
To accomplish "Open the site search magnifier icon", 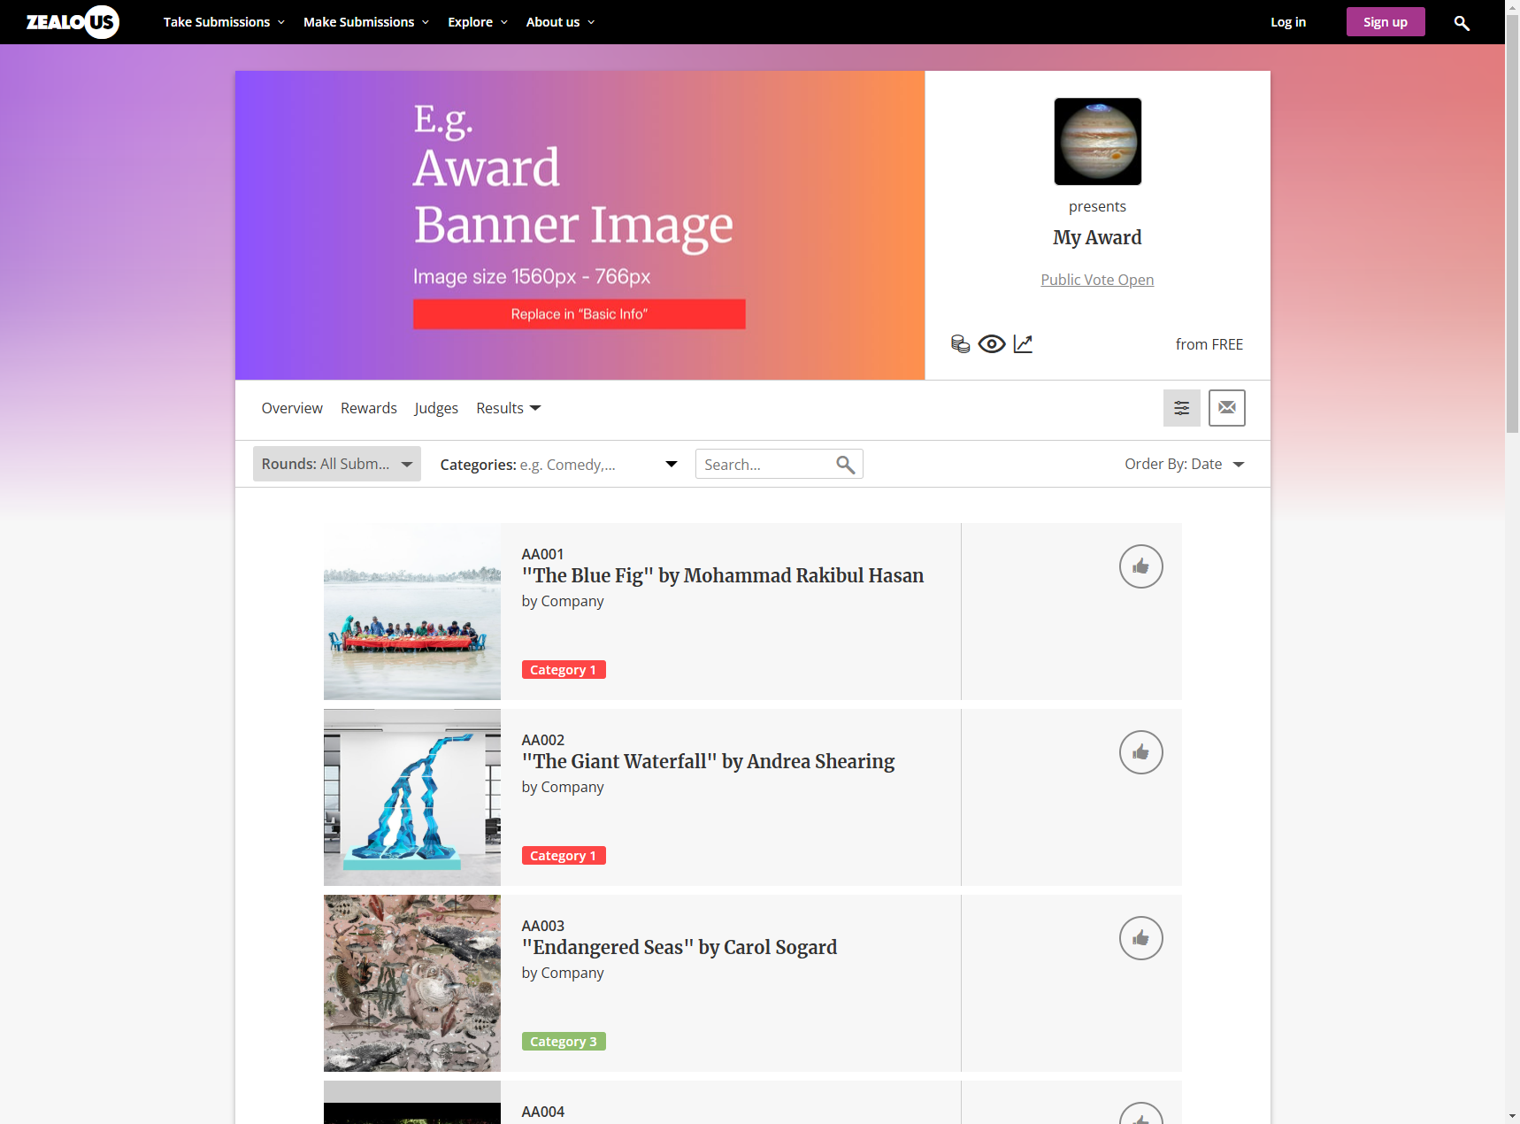I will (x=1462, y=23).
